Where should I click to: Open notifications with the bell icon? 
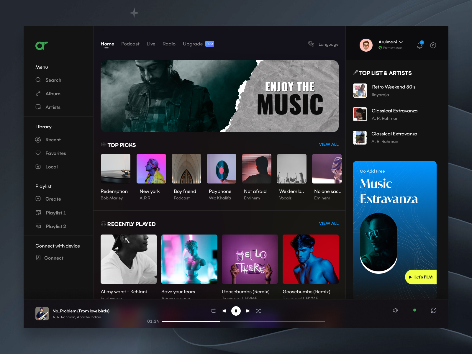pyautogui.click(x=419, y=45)
